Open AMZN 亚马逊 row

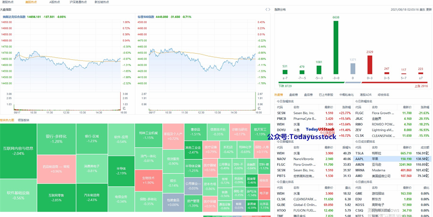click(x=392, y=165)
